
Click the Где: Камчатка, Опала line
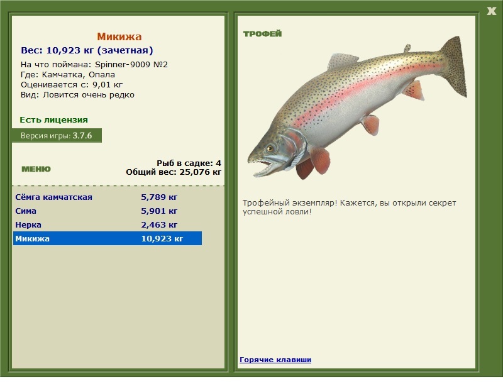(x=68, y=75)
